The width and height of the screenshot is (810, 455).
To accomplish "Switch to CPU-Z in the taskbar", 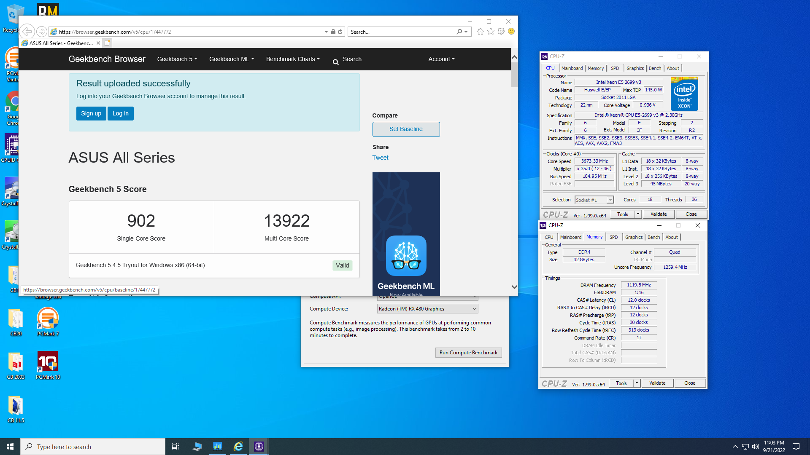I will [x=259, y=447].
